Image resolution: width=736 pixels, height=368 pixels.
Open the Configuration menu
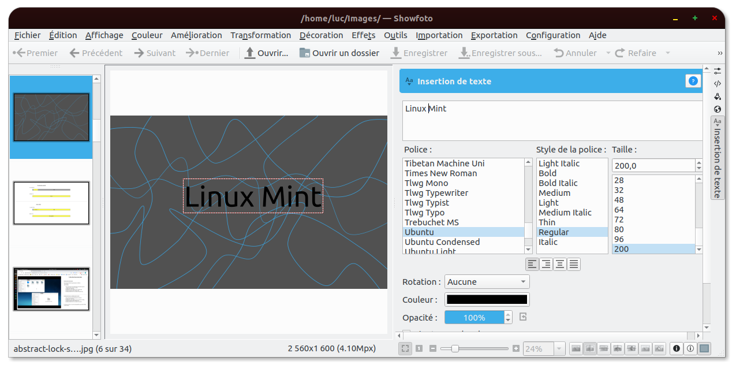(553, 35)
